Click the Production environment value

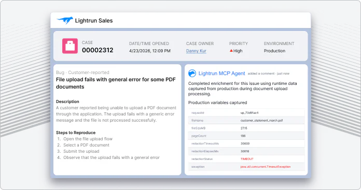click(x=274, y=51)
